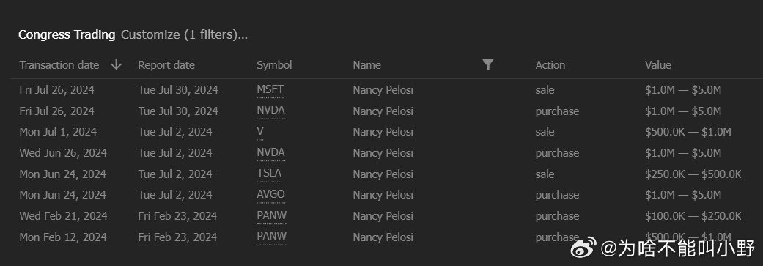Sort by the Report date column header
763x266 pixels.
[x=166, y=65]
